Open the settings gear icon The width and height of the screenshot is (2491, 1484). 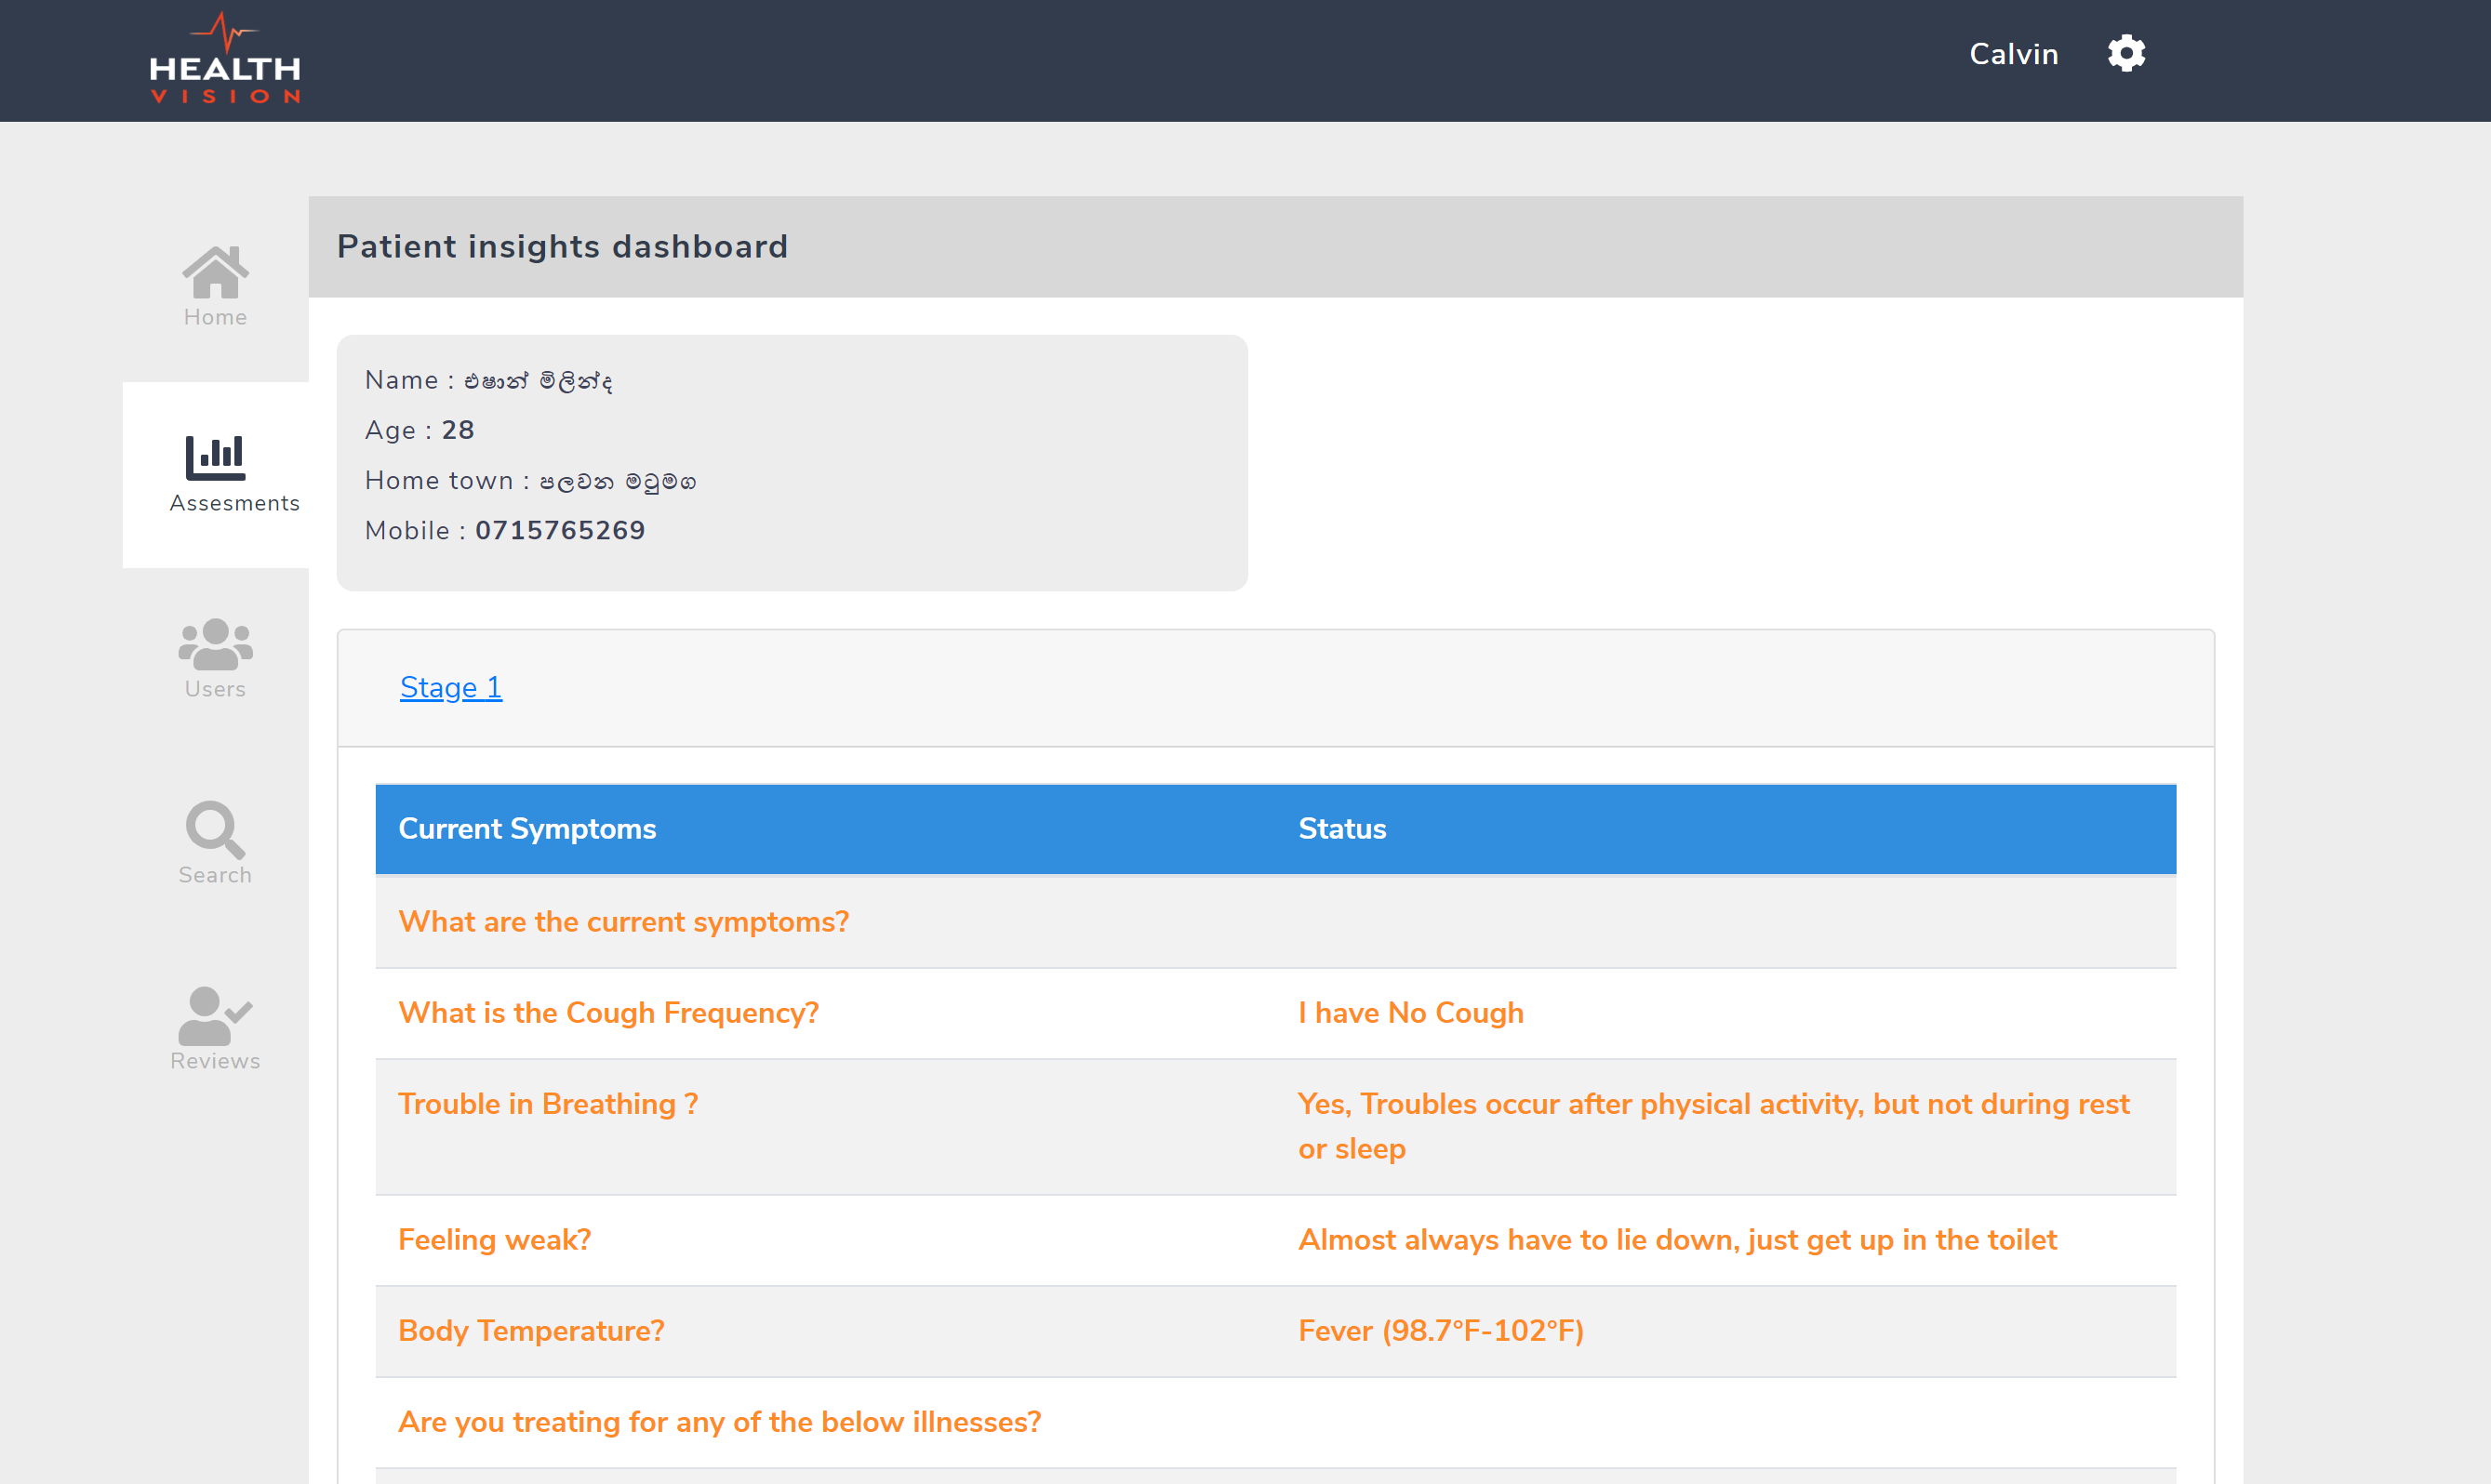(2125, 53)
